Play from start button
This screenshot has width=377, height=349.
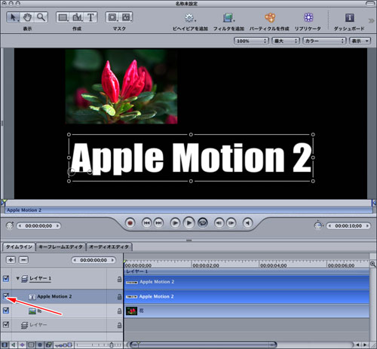(175, 223)
